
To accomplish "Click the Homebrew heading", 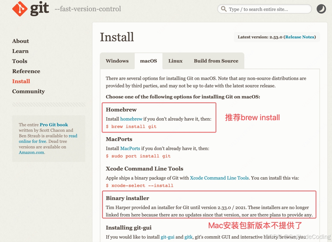I will pyautogui.click(x=121, y=110).
